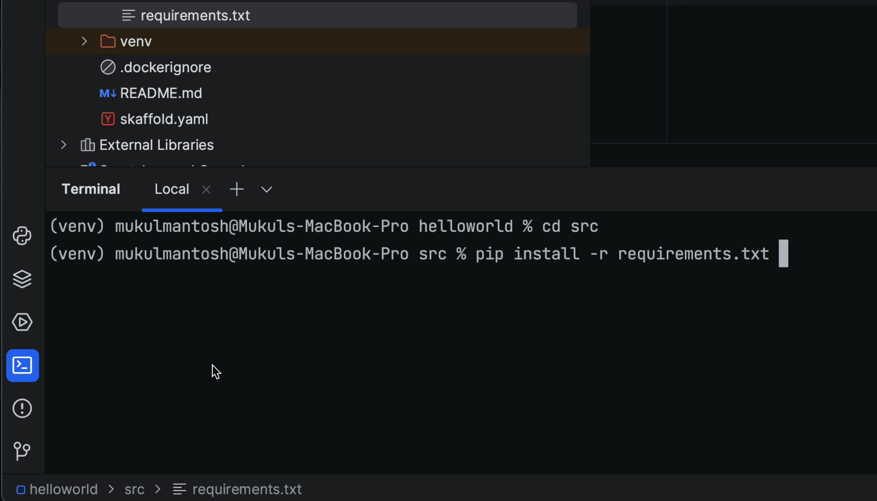
Task: Open the Python Packages tool window
Action: point(22,235)
